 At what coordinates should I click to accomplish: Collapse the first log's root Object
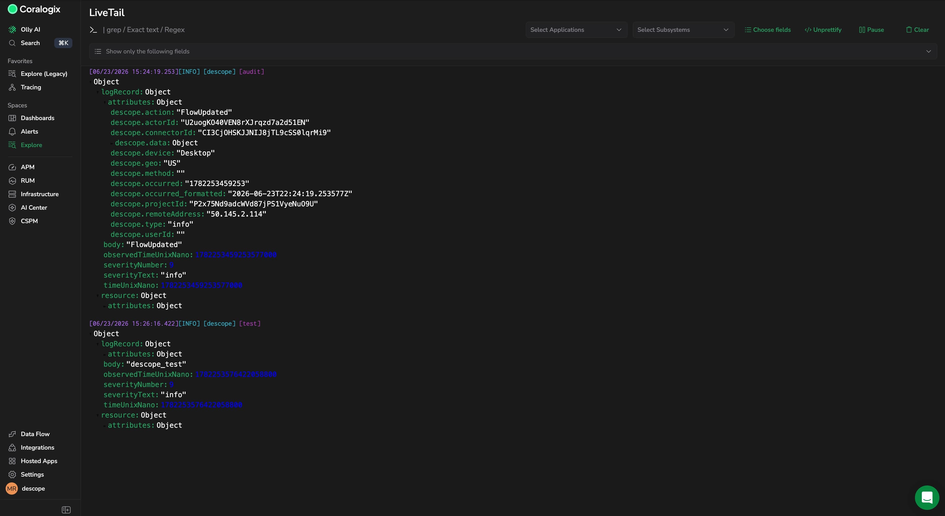(91, 82)
